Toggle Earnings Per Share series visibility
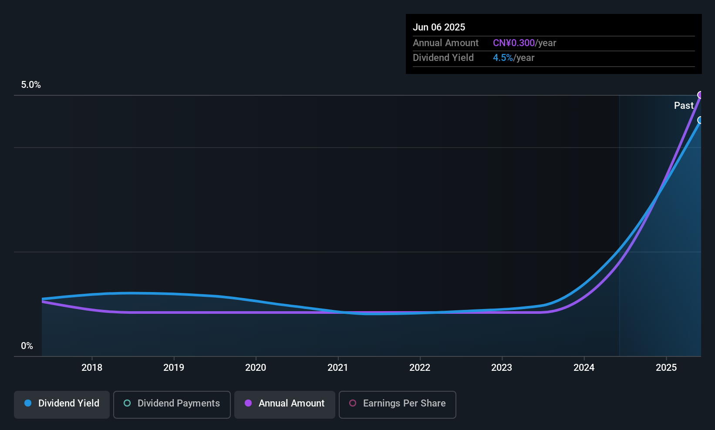 point(397,404)
